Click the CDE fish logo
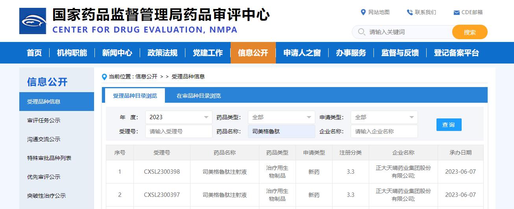Image resolution: width=514 pixels, height=209 pixels. [33, 21]
